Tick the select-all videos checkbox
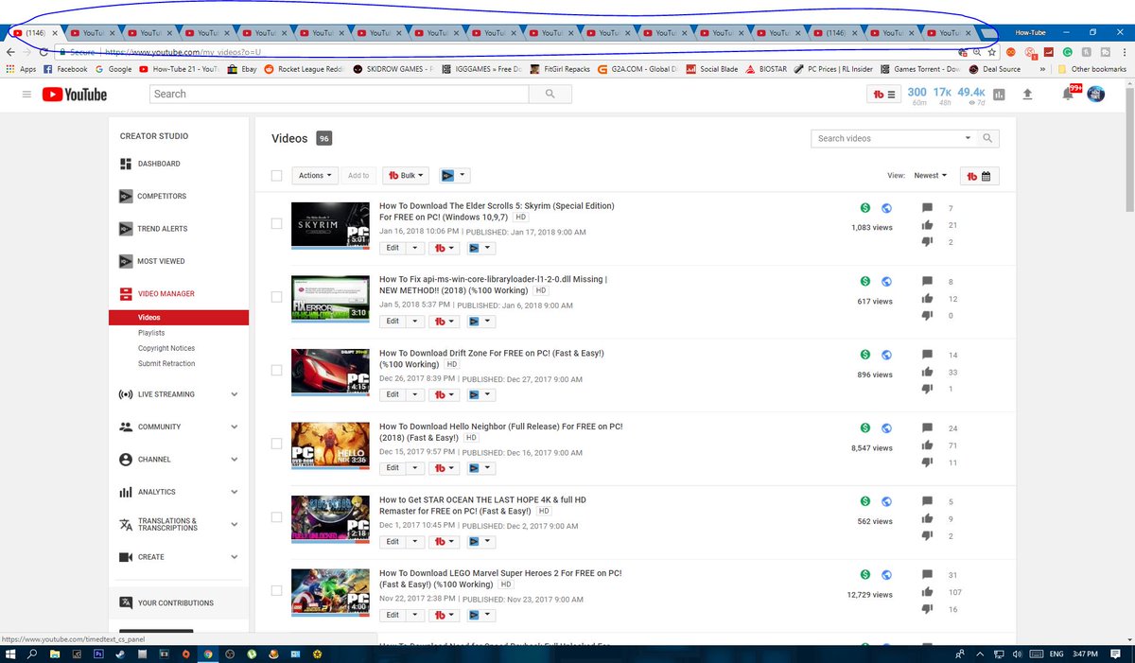Image resolution: width=1135 pixels, height=663 pixels. [x=276, y=175]
